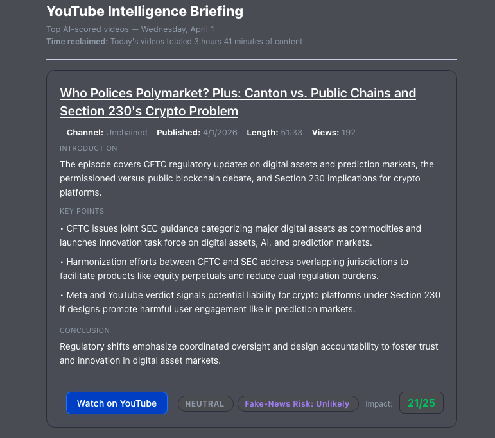Click the "Top AI-scored videos" date subtitle

point(130,29)
